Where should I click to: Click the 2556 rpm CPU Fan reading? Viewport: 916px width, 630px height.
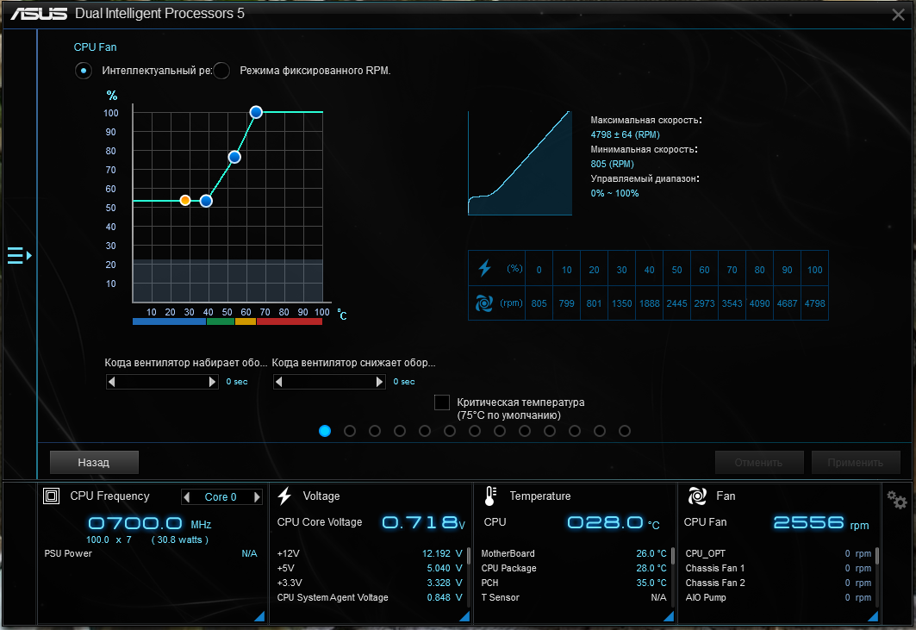[820, 523]
